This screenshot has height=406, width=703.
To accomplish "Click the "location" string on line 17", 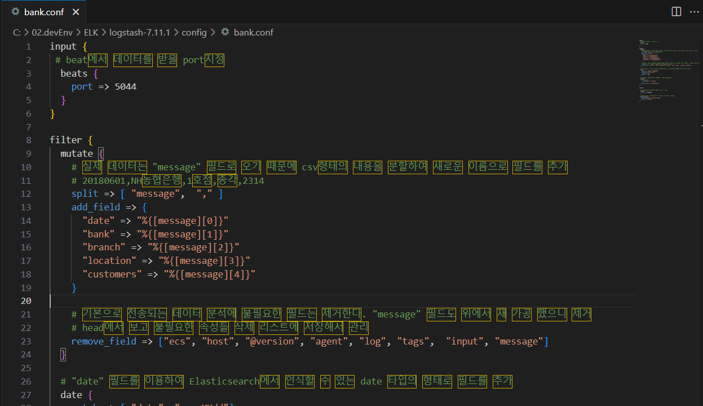I will tap(109, 261).
